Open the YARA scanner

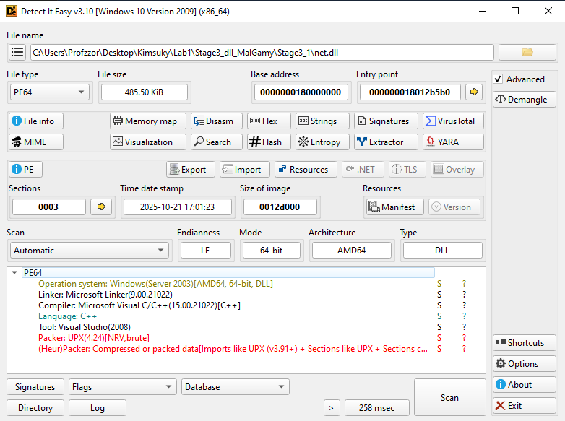[x=453, y=142]
